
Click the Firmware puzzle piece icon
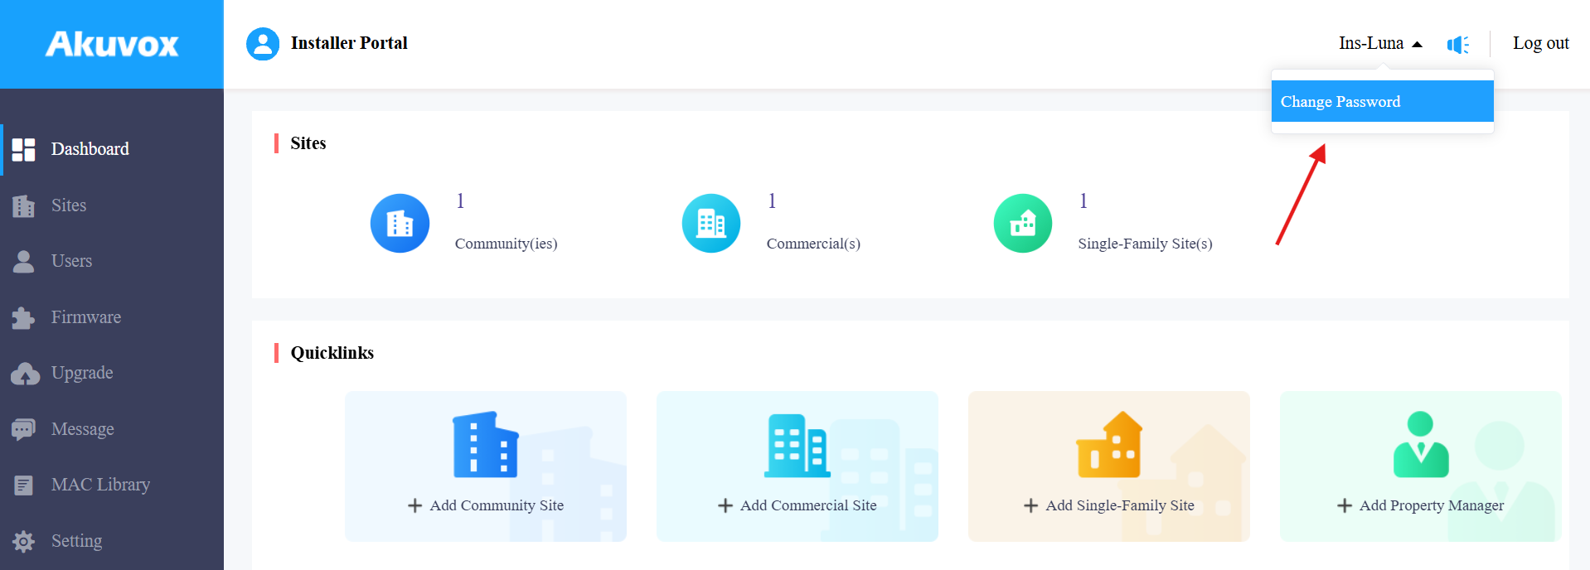click(x=23, y=317)
